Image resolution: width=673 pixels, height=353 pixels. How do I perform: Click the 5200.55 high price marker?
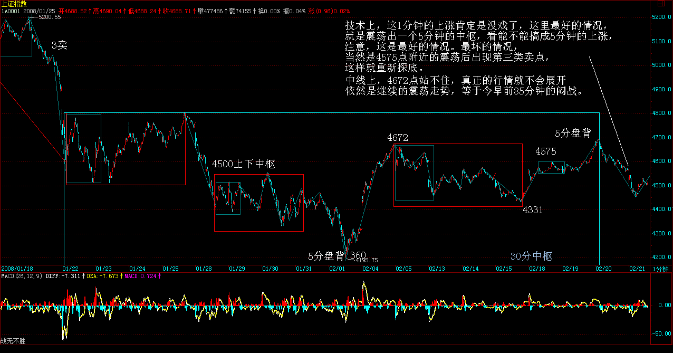pos(50,17)
